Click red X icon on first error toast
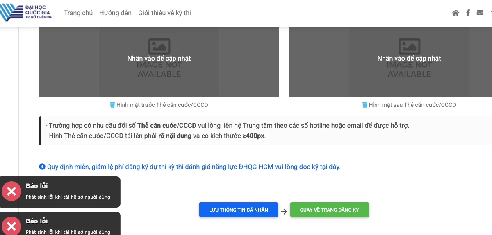 pyautogui.click(x=11, y=191)
